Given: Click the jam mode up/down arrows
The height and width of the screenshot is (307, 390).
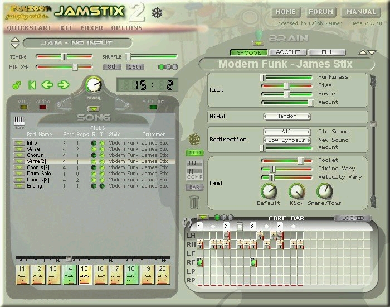Looking at the screenshot, I should tap(15, 42).
